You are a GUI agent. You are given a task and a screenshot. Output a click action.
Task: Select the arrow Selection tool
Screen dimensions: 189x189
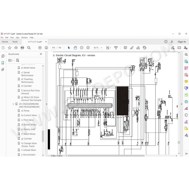point(69,48)
